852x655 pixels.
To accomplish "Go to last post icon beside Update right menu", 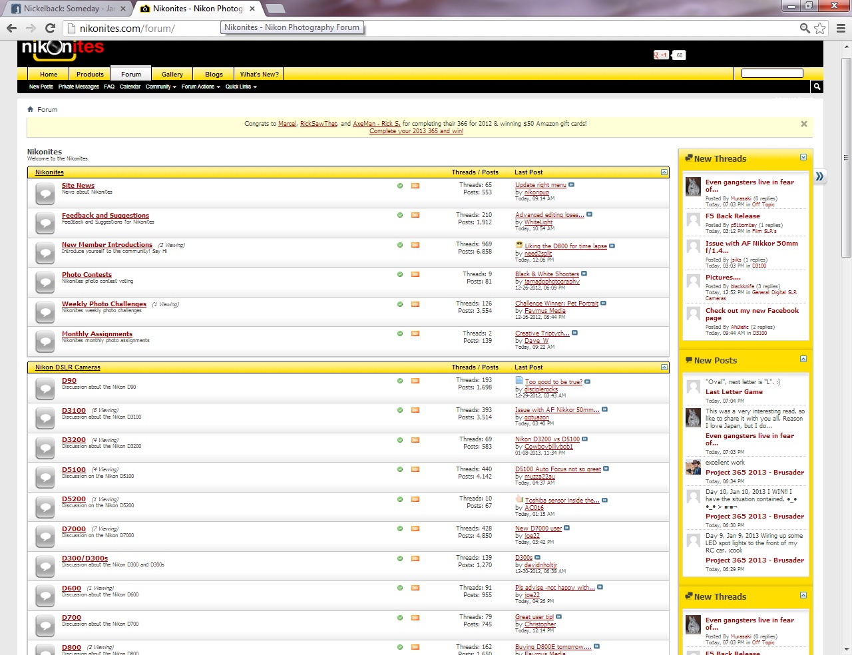I will (x=571, y=185).
